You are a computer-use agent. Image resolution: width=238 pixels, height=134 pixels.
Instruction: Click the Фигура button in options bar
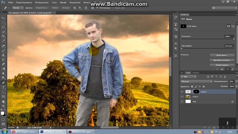click(x=66, y=8)
